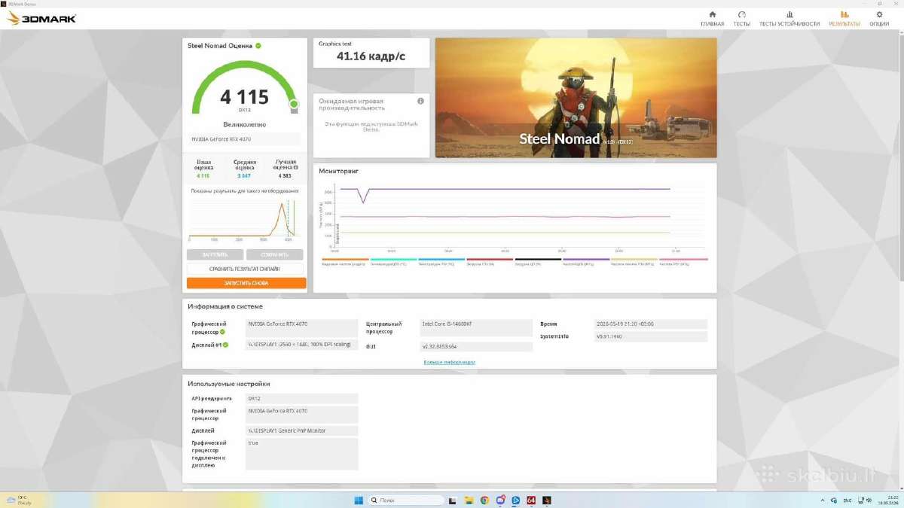Click the info icon beside Лучшая оценка
The image size is (904, 508).
296,167
